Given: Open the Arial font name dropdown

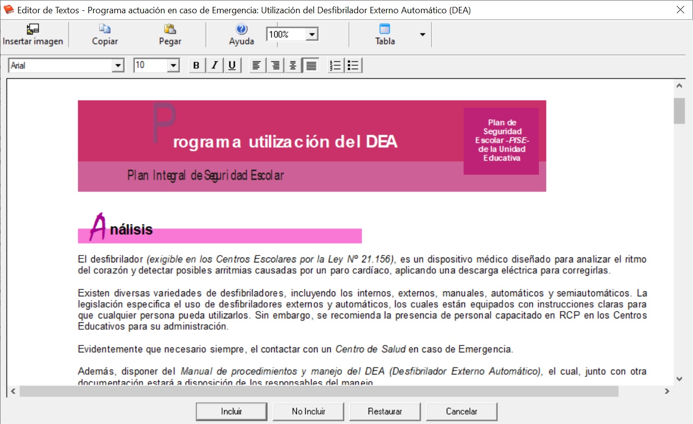Looking at the screenshot, I should click(x=118, y=65).
